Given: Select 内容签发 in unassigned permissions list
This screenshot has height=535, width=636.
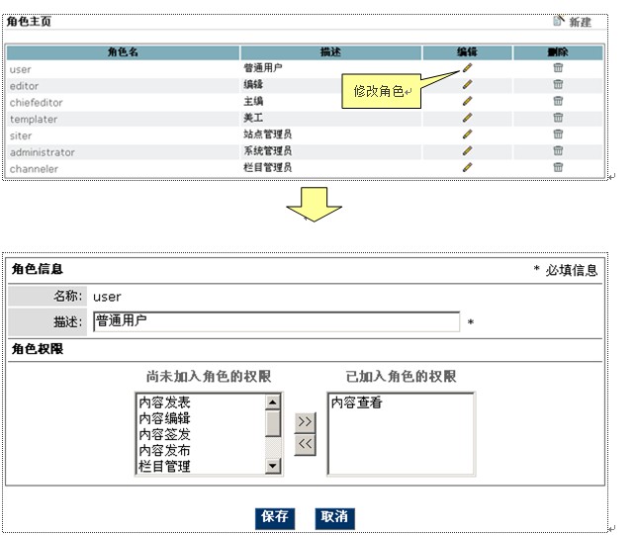Looking at the screenshot, I should point(164,434).
